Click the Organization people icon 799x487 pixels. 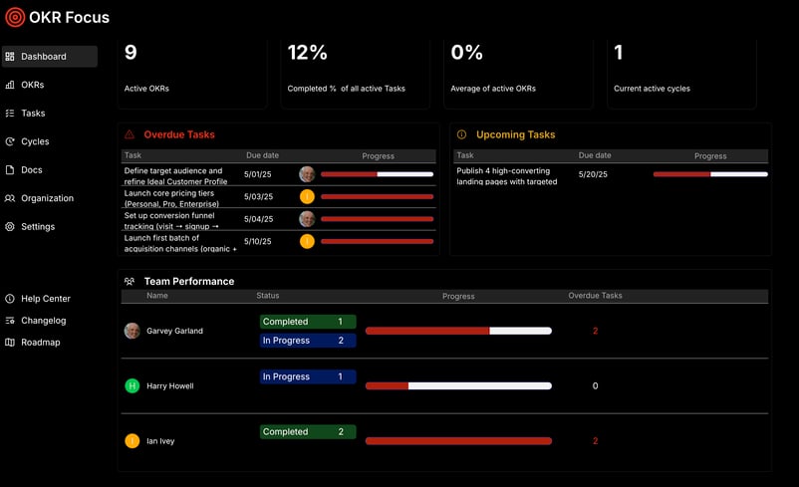point(10,198)
